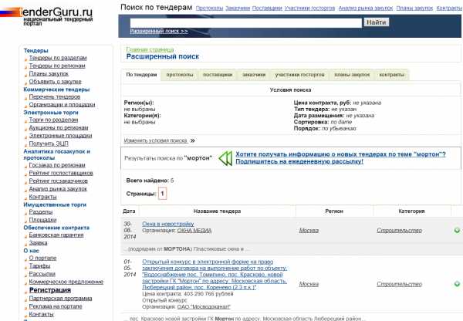Viewport: 463px width, 321px height.
Task: Open Планы закупок in the sidebar
Action: click(49, 74)
